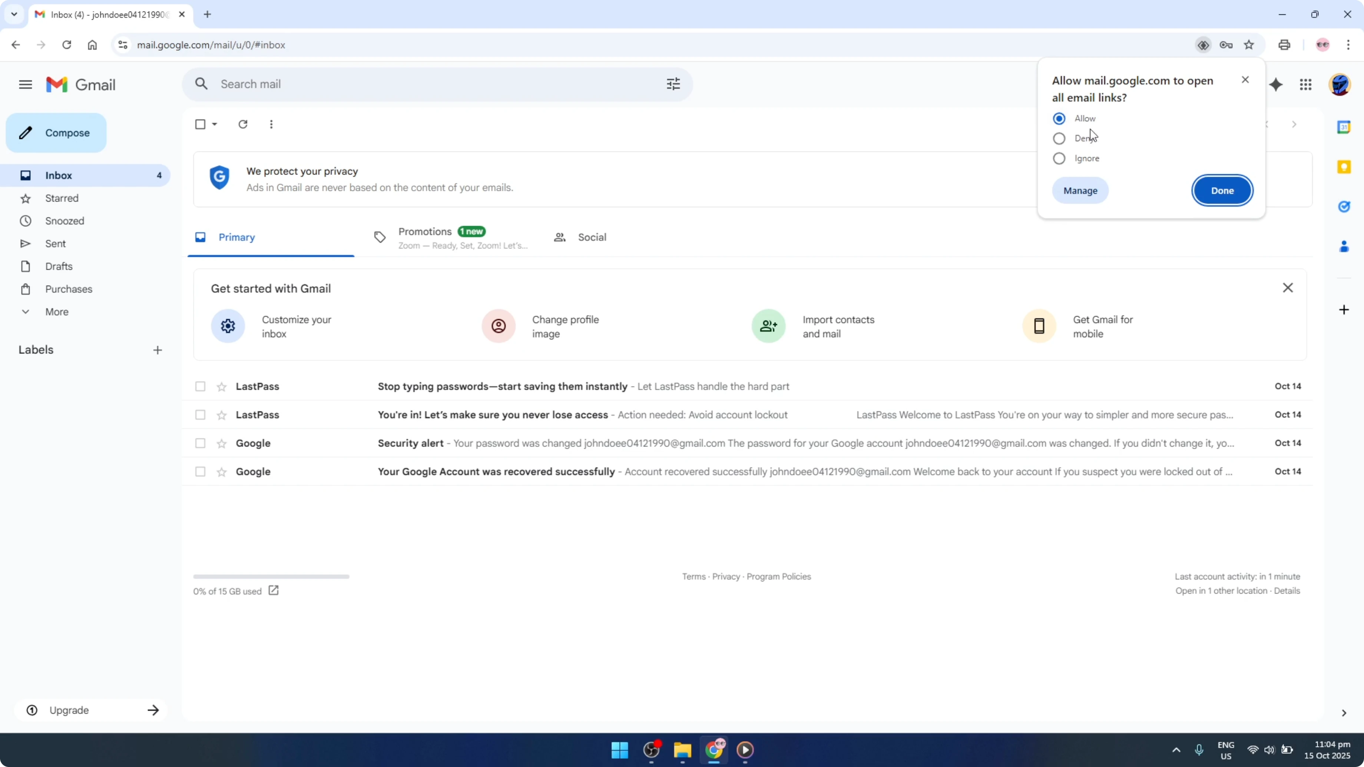Open Gemini sparkle icon

[1276, 85]
